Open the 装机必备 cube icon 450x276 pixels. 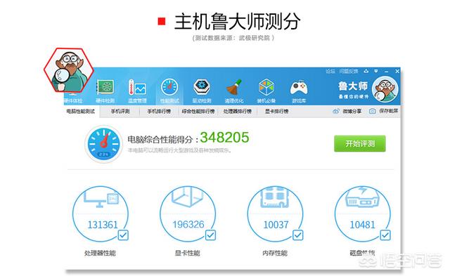266,87
